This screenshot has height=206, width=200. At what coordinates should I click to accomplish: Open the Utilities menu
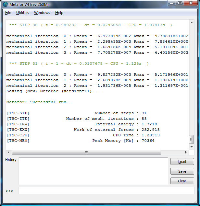pos(22,13)
